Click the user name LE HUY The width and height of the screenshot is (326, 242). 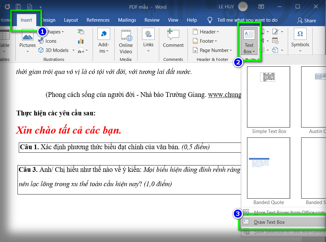[226, 7]
